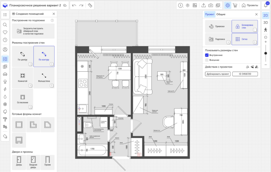Open the list menu at sidebar top
The height and width of the screenshot is (172, 271).
click(5, 15)
